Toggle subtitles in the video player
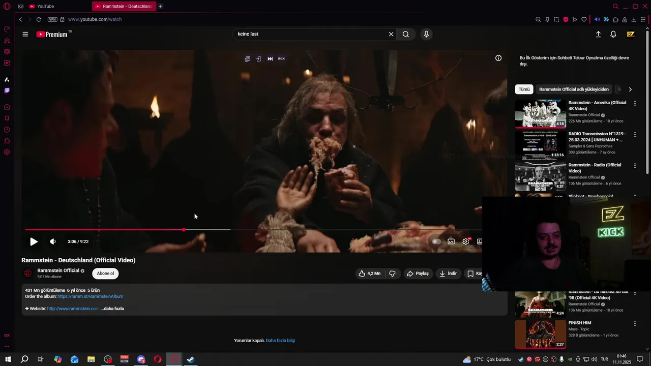 (451, 241)
